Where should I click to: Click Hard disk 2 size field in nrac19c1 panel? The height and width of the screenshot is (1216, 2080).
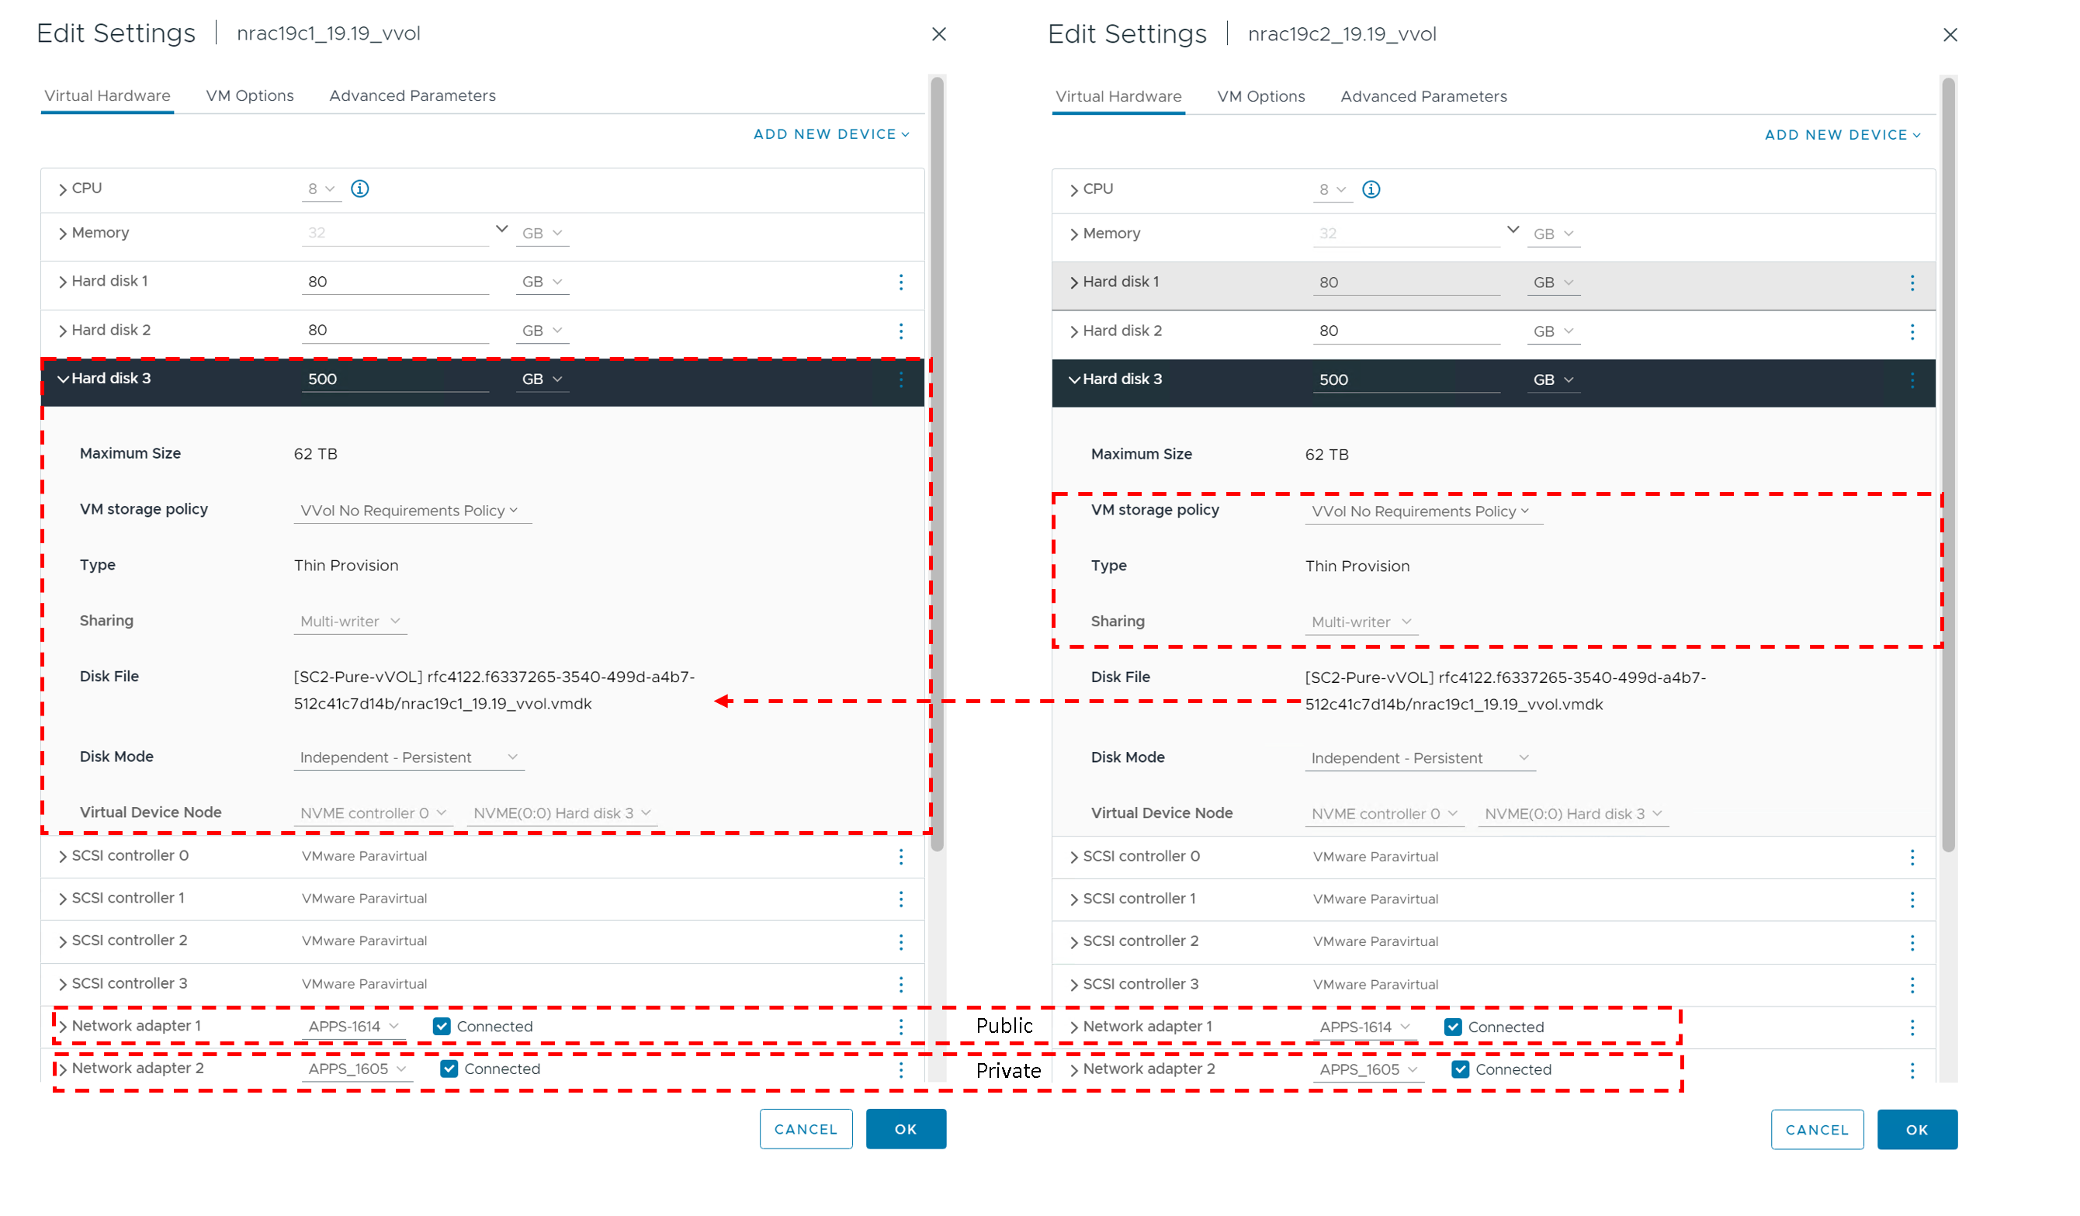tap(394, 331)
